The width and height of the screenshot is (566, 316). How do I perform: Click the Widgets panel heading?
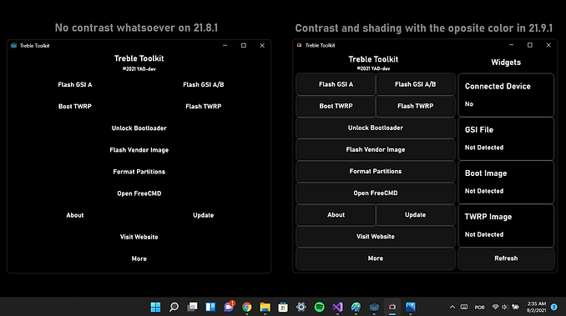pyautogui.click(x=506, y=63)
